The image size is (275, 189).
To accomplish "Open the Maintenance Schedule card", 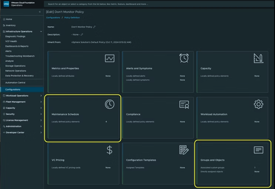I will click(x=83, y=118).
